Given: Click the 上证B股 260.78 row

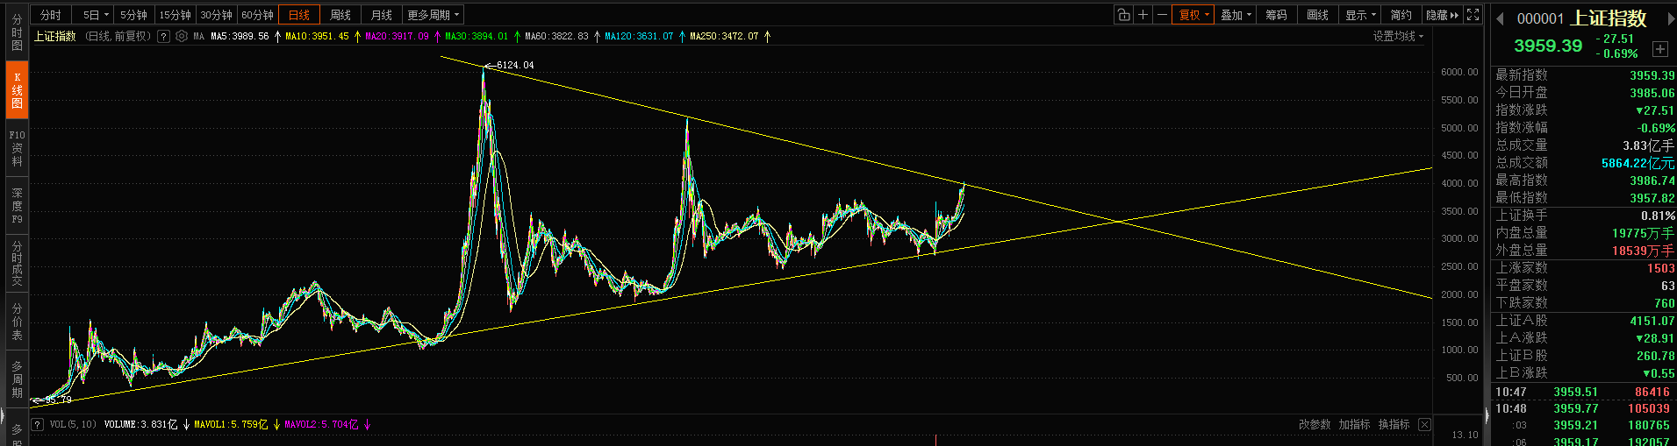Looking at the screenshot, I should pos(1585,356).
